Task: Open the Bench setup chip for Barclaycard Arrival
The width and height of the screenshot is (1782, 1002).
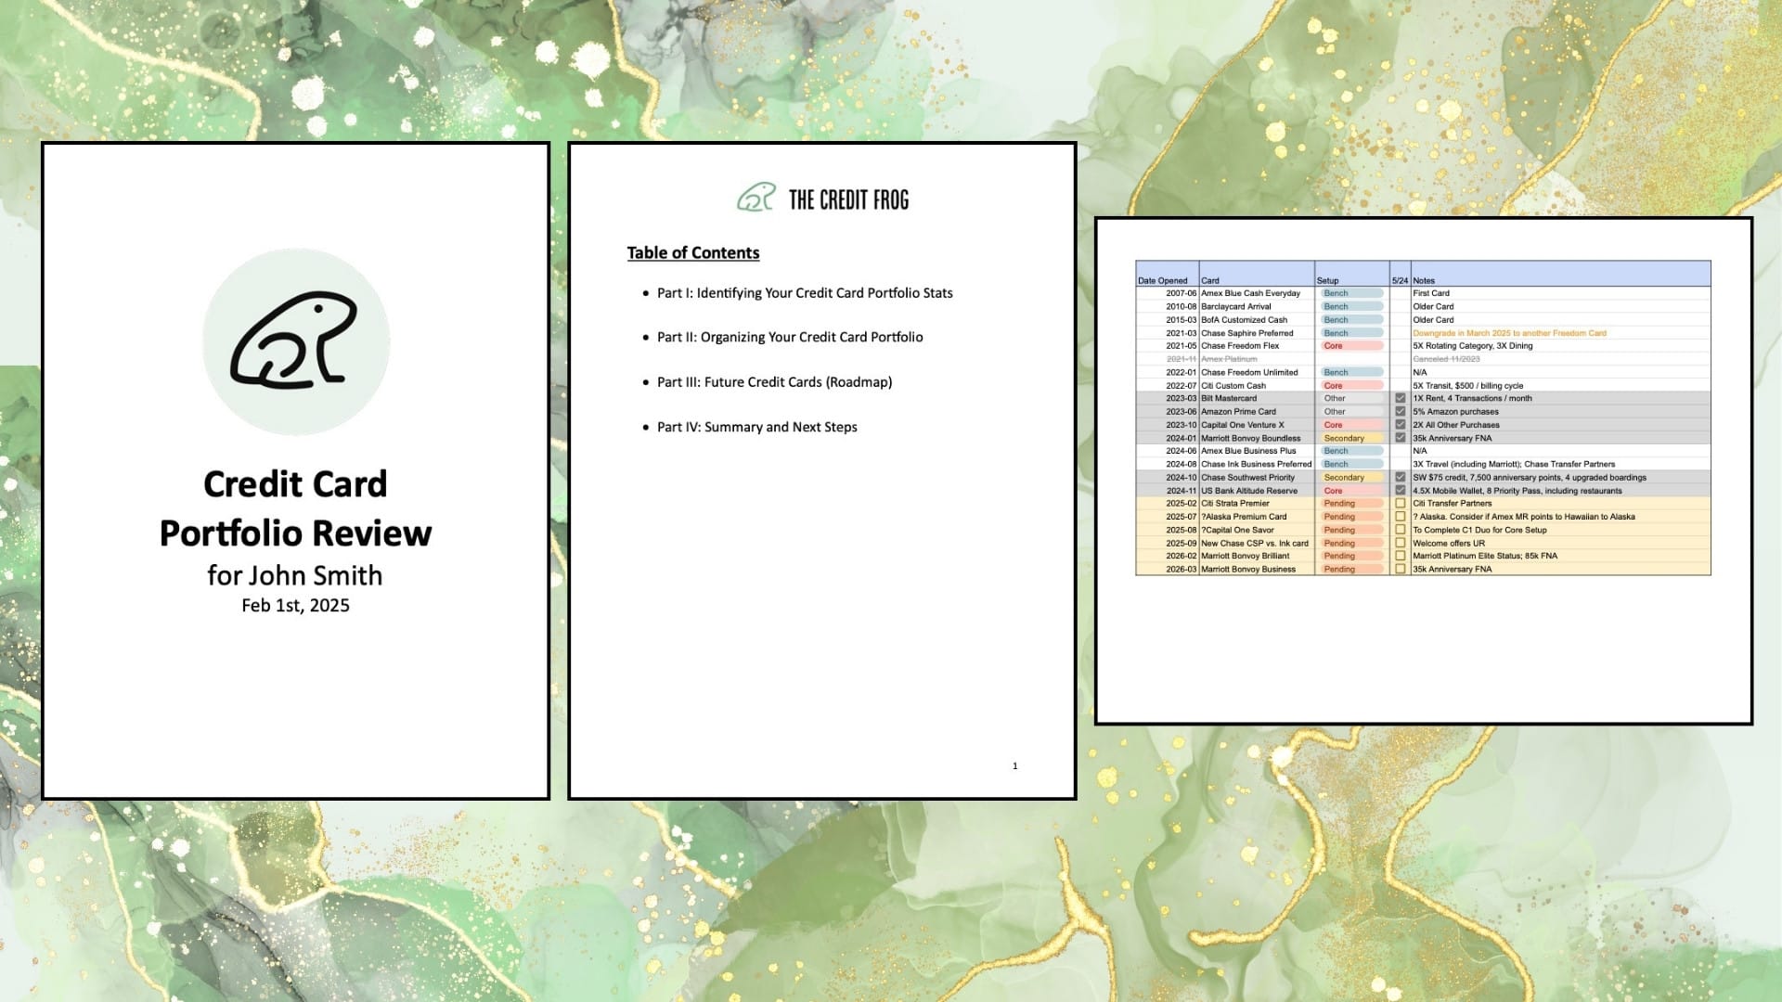Action: point(1351,306)
